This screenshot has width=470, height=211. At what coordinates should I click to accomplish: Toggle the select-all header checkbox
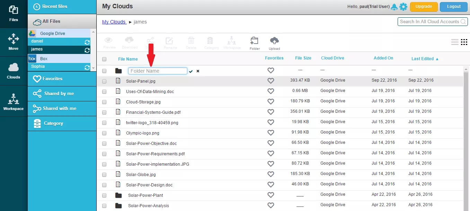click(104, 59)
